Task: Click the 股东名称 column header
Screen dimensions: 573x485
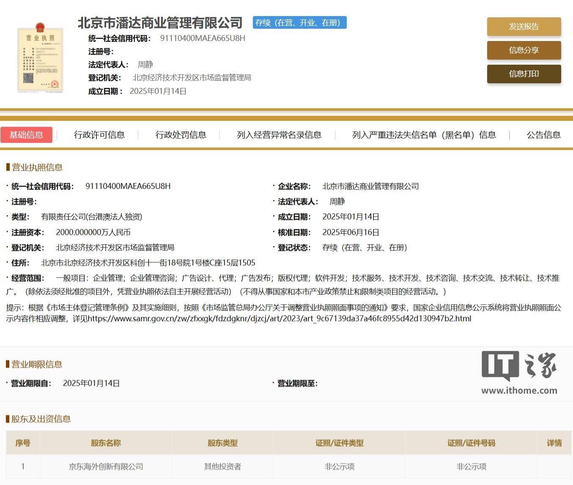Action: tap(106, 443)
